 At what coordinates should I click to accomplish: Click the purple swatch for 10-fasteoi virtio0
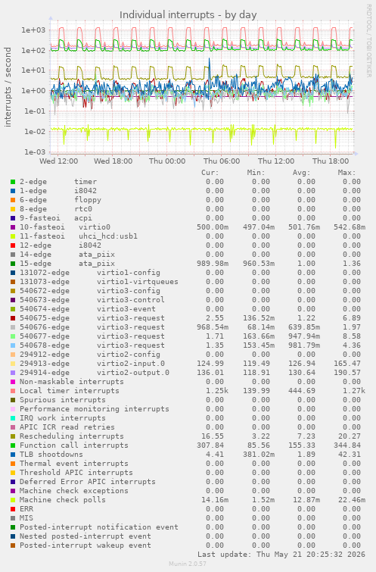coord(13,227)
